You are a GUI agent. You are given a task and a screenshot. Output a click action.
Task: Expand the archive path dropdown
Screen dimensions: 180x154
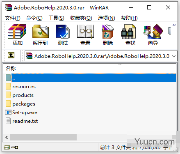[174, 56]
